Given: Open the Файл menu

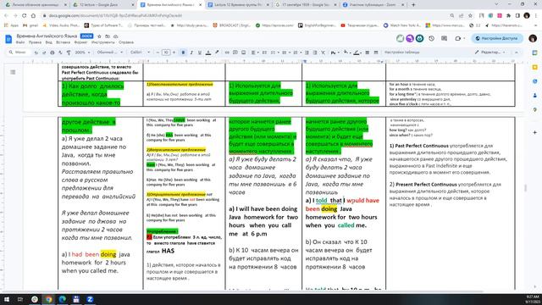Looking at the screenshot, I should pyautogui.click(x=20, y=42).
